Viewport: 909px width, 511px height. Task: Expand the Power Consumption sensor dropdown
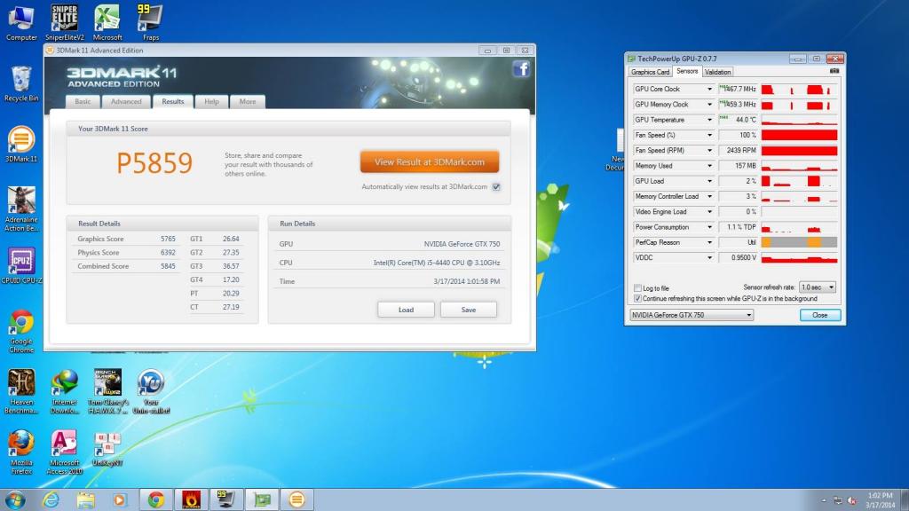[x=709, y=227]
